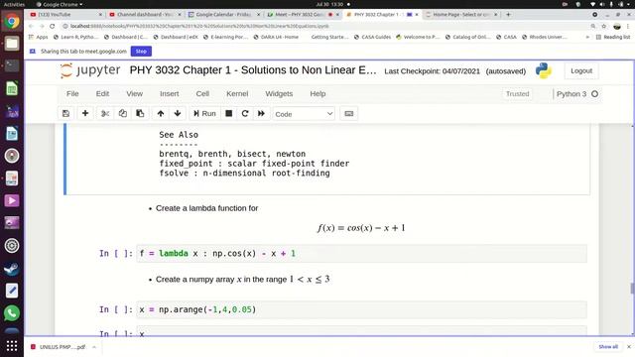The height and width of the screenshot is (357, 635).
Task: Expand options for the downloaded pdf
Action: 94,347
